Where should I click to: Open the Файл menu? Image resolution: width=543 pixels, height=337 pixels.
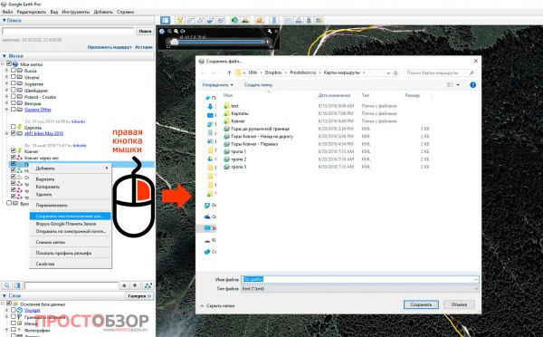tap(7, 12)
